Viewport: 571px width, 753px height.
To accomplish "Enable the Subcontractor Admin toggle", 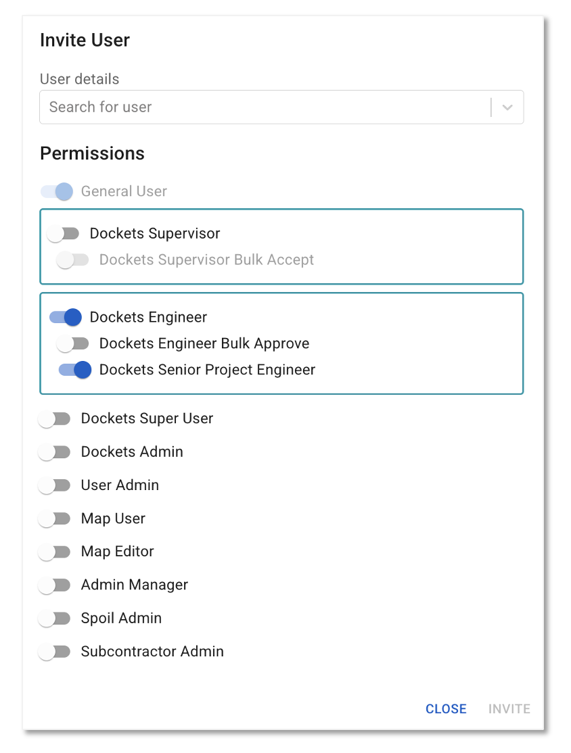I will pos(54,652).
